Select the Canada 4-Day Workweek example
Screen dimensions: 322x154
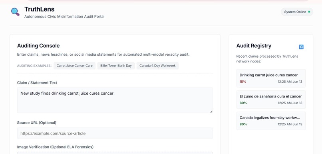157,66
